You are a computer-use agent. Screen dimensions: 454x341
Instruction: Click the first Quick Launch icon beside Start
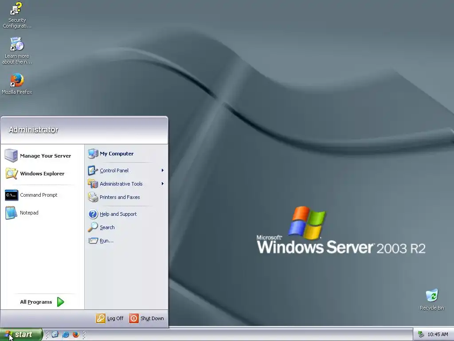(55, 334)
